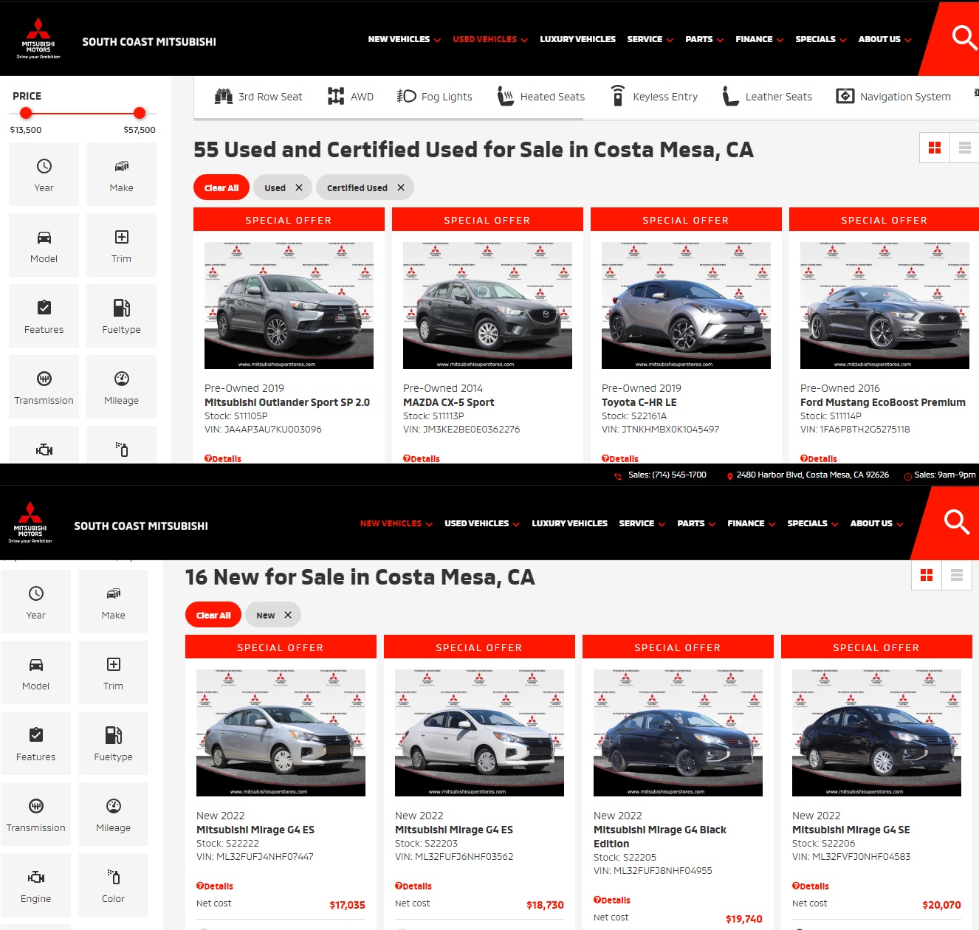Open Features filter in upper sidebar
Image resolution: width=979 pixels, height=930 pixels.
click(44, 316)
